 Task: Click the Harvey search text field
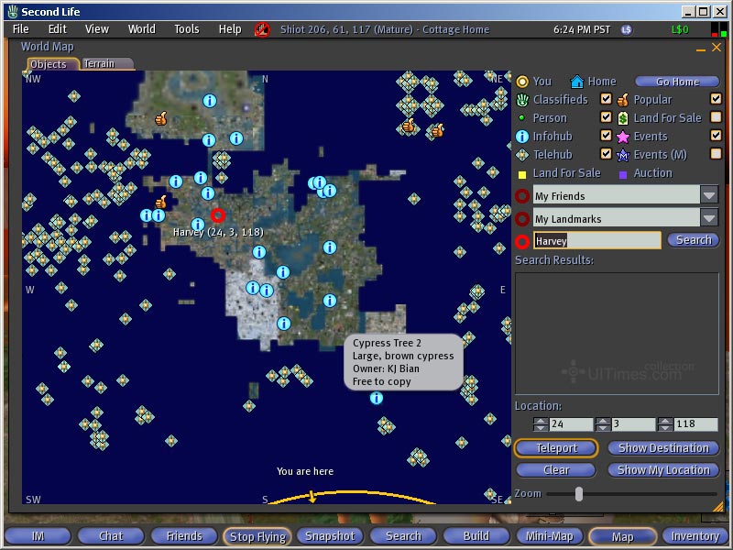(x=596, y=241)
